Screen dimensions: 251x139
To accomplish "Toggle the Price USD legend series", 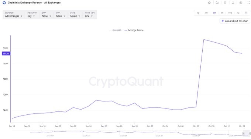I will (116, 30).
